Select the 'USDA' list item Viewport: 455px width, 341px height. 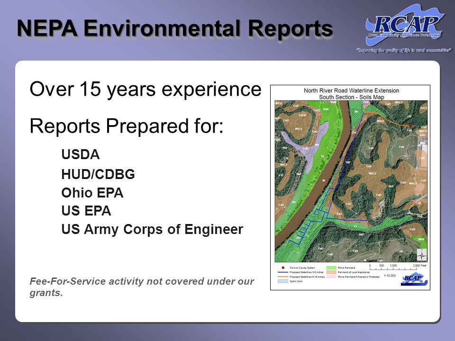(81, 154)
